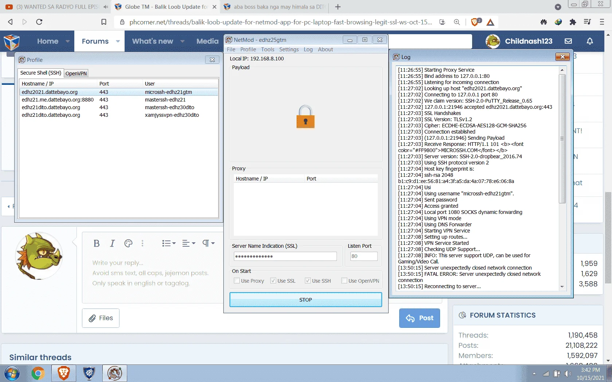Click the zoom magnifier icon in address bar
The image size is (612, 382).
pyautogui.click(x=457, y=22)
